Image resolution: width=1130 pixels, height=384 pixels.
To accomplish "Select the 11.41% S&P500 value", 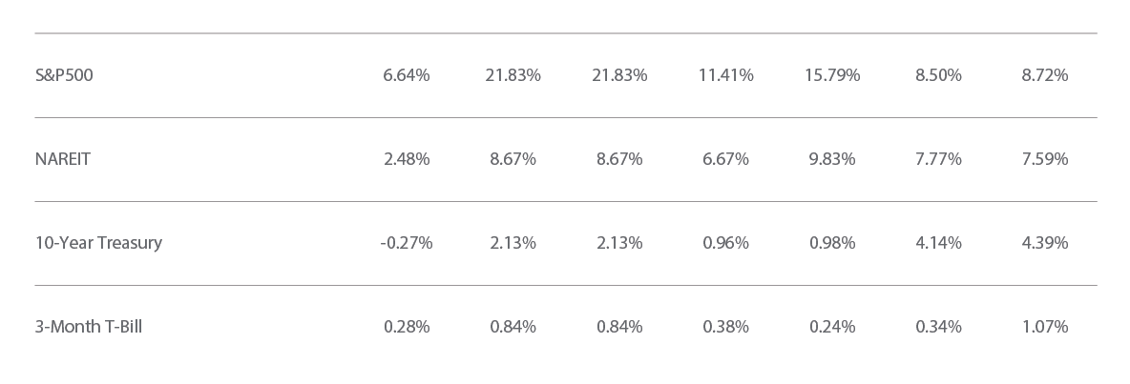I will point(725,74).
